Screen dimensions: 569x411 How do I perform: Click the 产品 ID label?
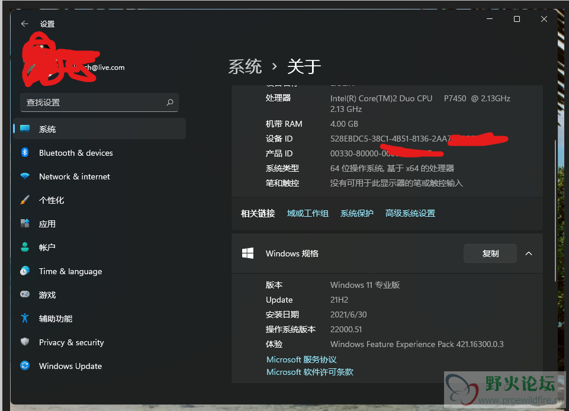pyautogui.click(x=279, y=153)
